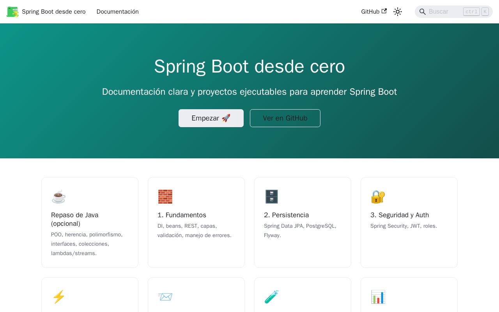The width and height of the screenshot is (499, 312).
Task: Click the test tube card icon
Action: pos(271,297)
